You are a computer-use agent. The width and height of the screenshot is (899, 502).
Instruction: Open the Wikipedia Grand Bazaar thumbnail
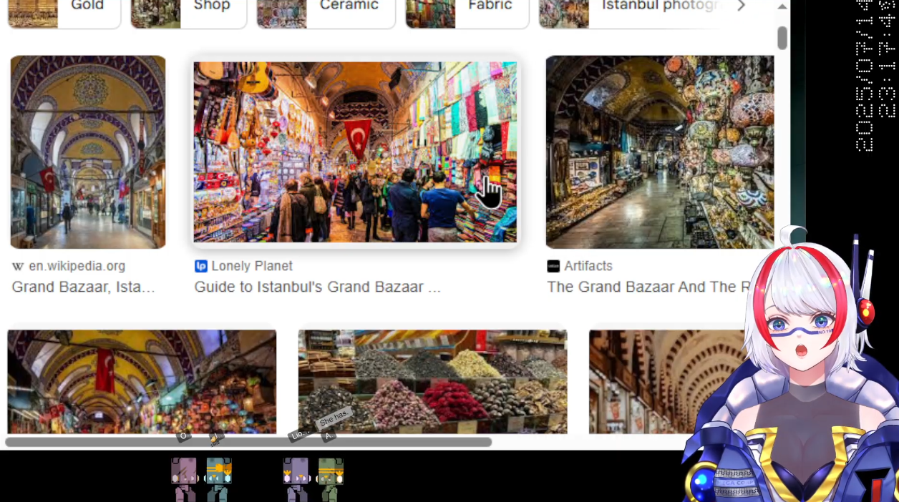point(88,152)
